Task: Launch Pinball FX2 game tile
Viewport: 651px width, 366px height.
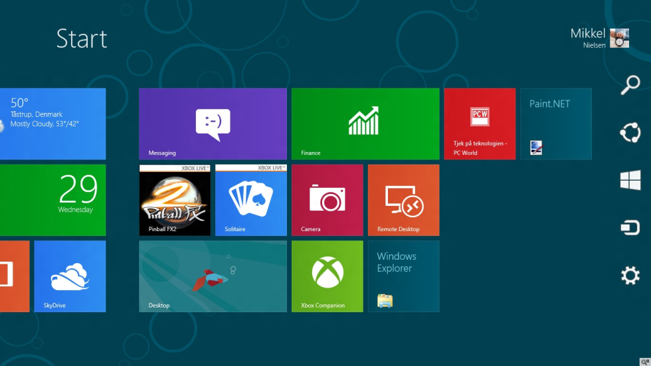Action: click(x=175, y=200)
